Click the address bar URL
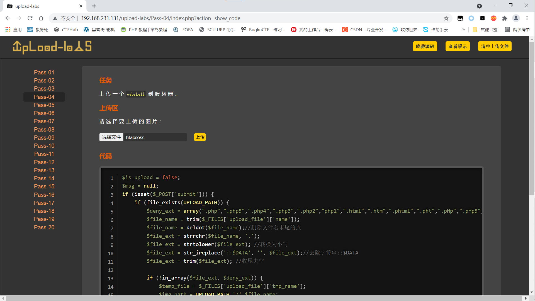Image resolution: width=535 pixels, height=301 pixels. 161,18
